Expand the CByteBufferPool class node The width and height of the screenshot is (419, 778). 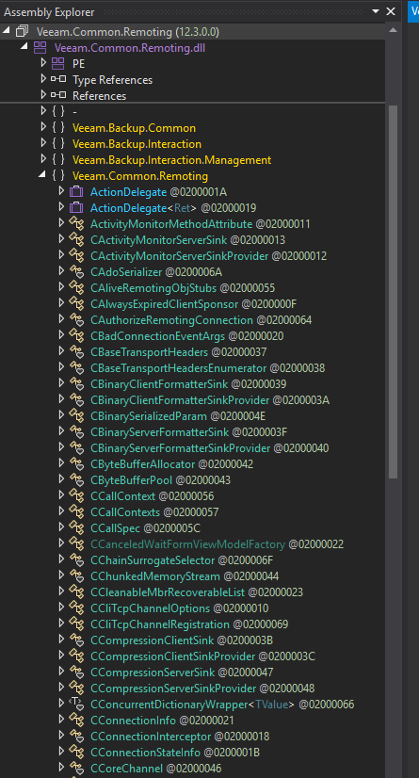coord(61,479)
